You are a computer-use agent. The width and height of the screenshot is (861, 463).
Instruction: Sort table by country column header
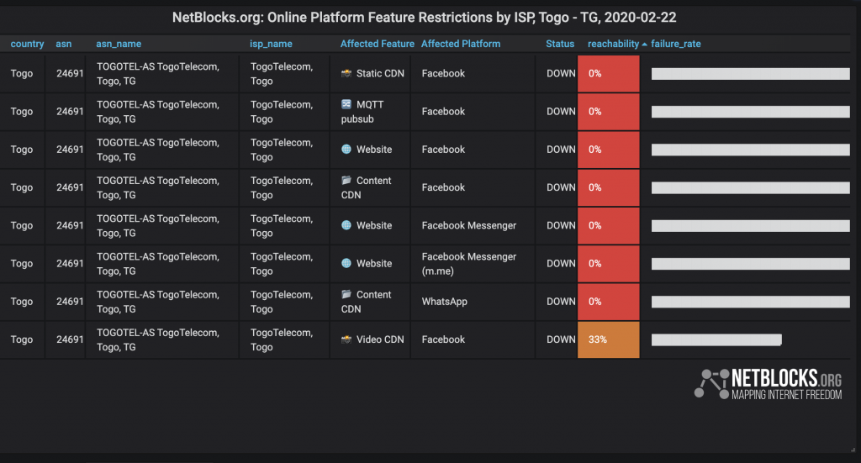[x=27, y=44]
